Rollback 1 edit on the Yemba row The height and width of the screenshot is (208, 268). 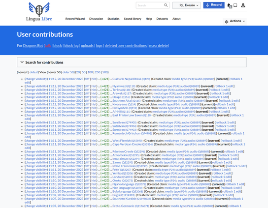click(222, 174)
